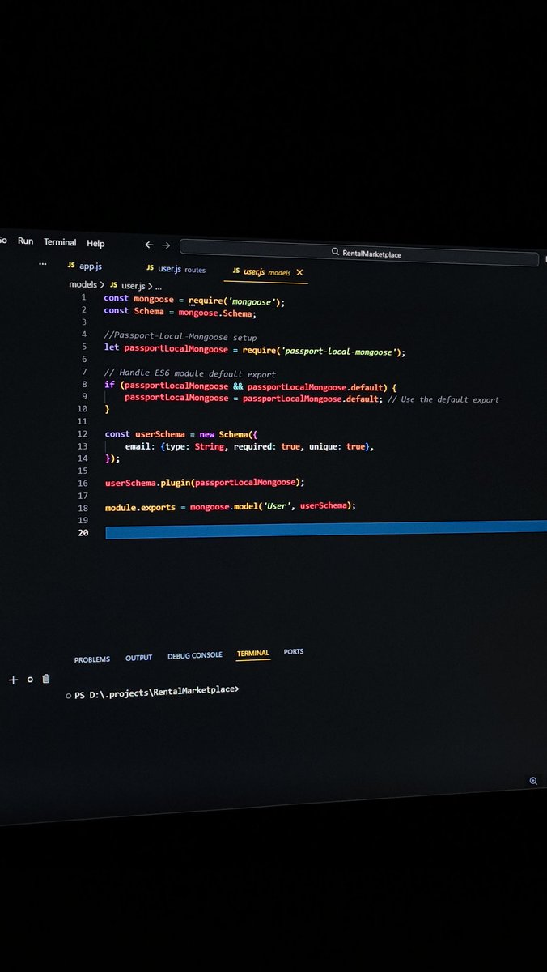Click line number 1 in the gutter
Image resolution: width=547 pixels, height=972 pixels.
pyautogui.click(x=83, y=297)
